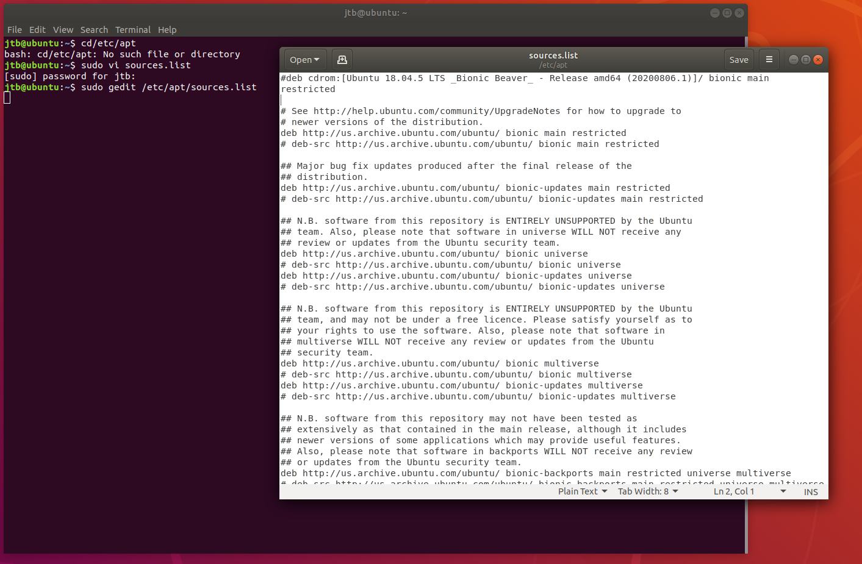Close the jtb@ubuntu terminal window
Screen dimensions: 862x564
point(739,13)
